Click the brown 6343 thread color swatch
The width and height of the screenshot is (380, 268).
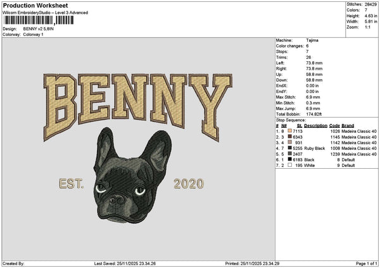(289, 137)
